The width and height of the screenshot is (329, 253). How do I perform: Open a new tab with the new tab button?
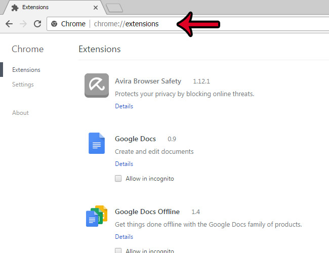[x=114, y=8]
